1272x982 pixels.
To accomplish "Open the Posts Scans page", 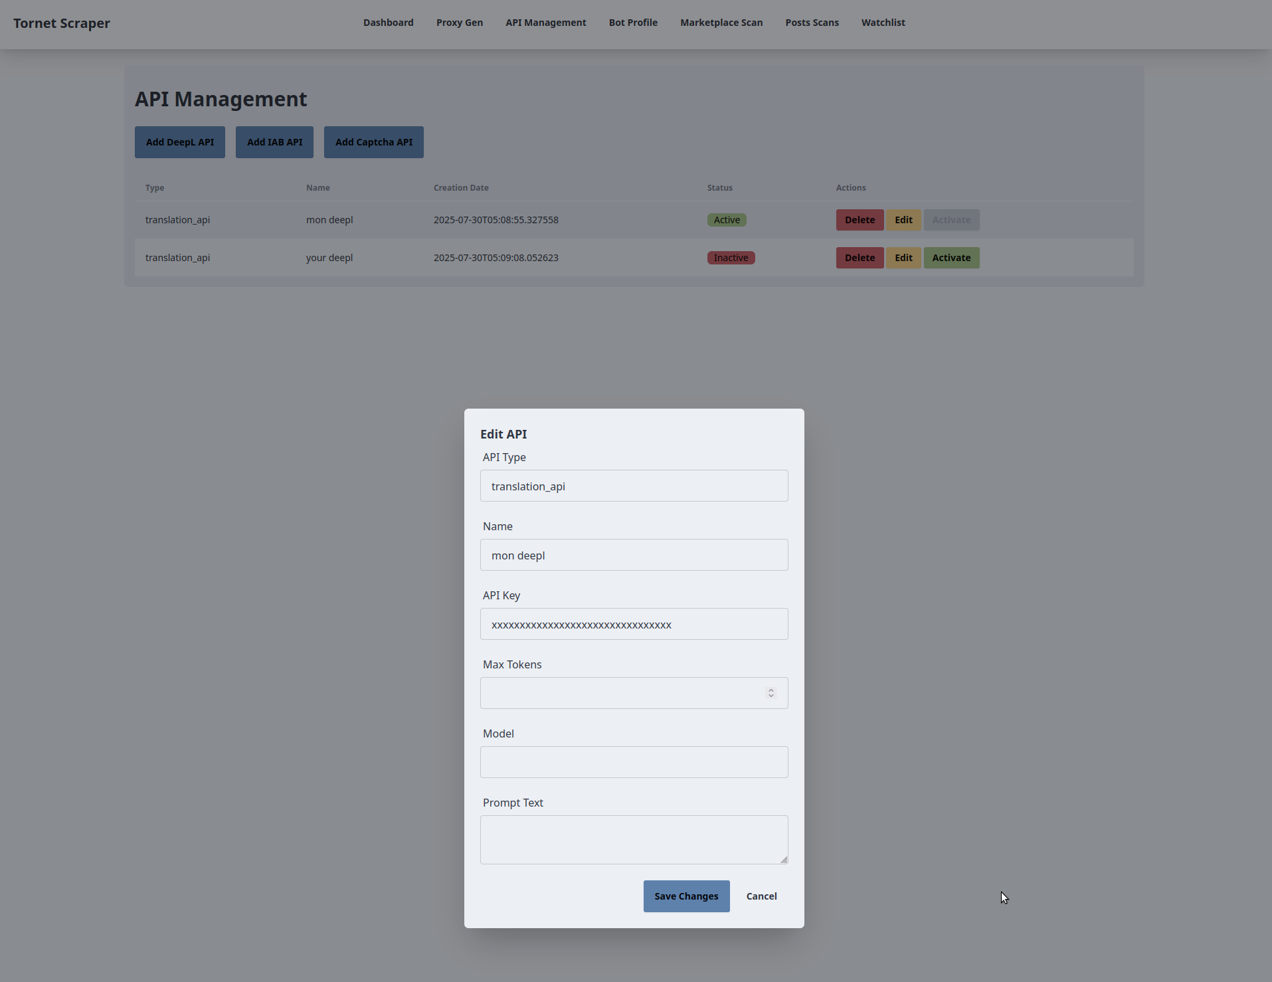I will click(812, 22).
